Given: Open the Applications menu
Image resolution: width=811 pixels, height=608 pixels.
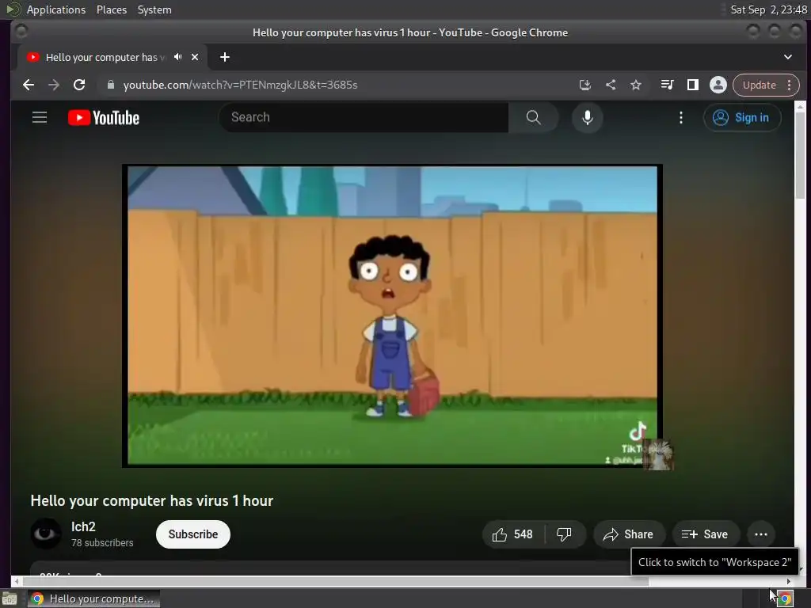Looking at the screenshot, I should [56, 9].
